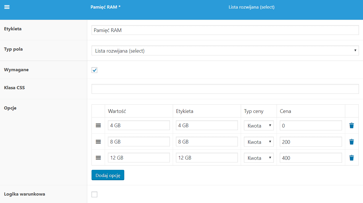This screenshot has height=203, width=363.
Task: Click the Logika warunkowa row label
Action: click(24, 194)
